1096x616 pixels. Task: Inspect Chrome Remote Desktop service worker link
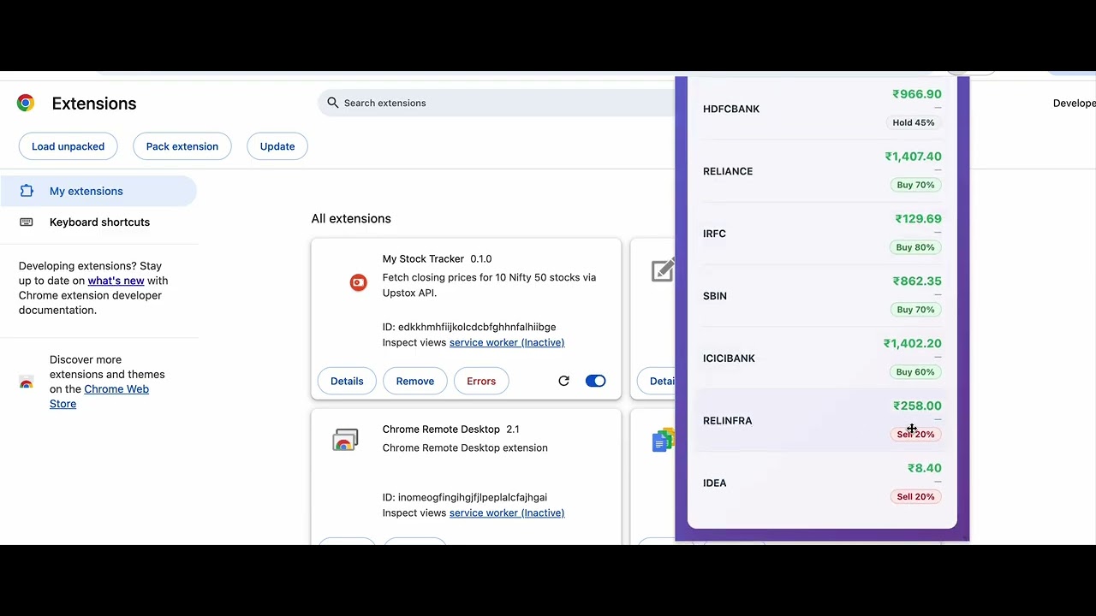coord(507,512)
